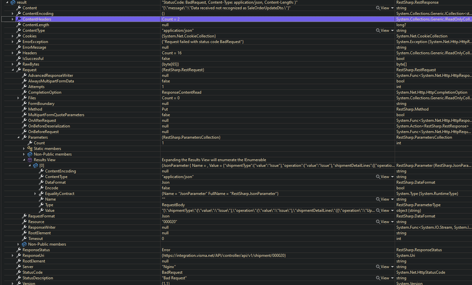Screen dimensions: 472x285
Task: Select the ErrorMessage row
Action: 236,48
